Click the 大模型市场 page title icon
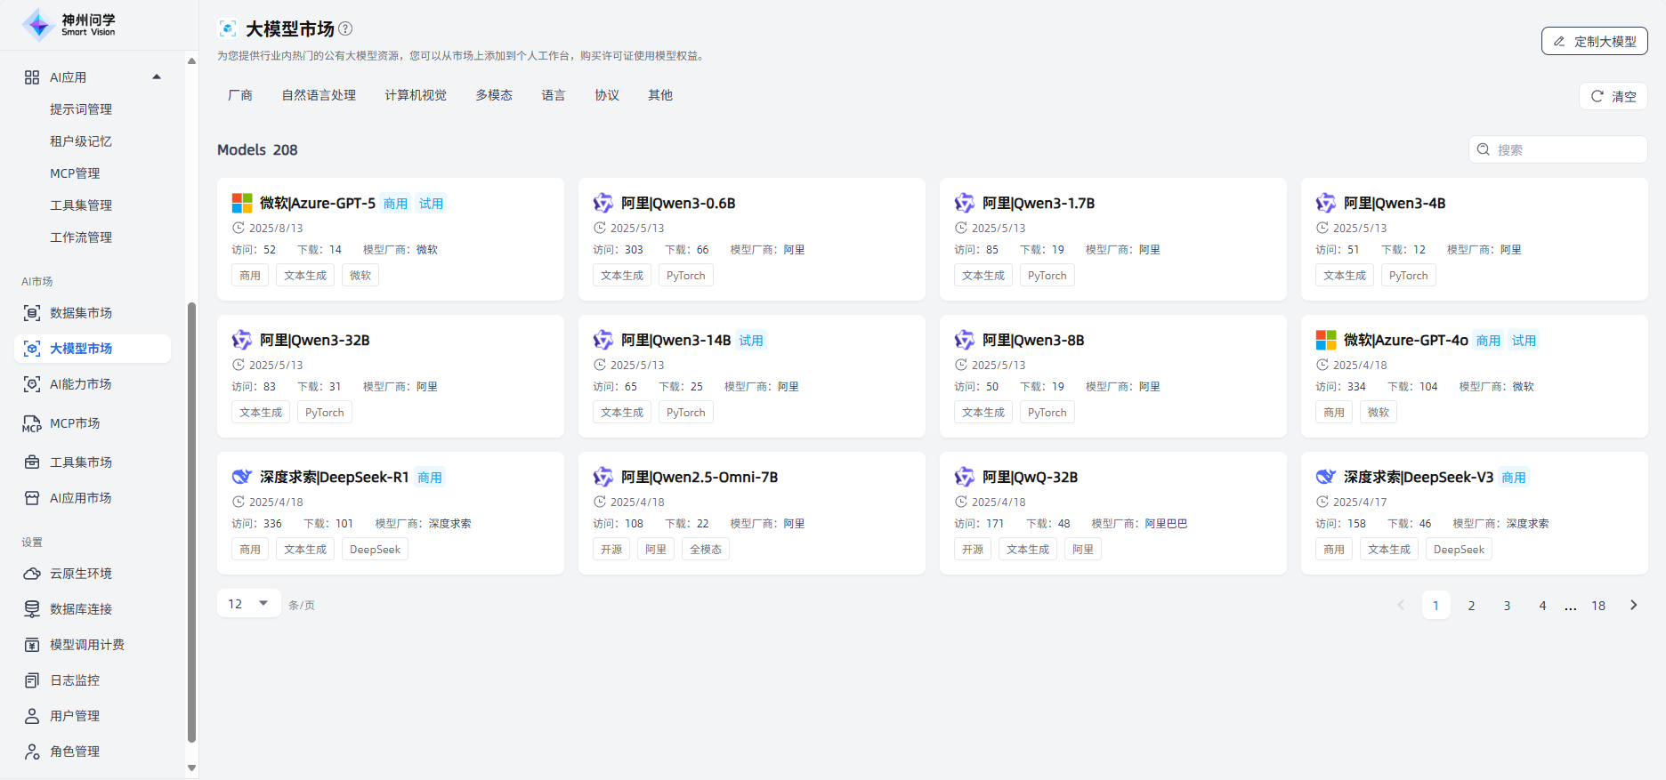 pyautogui.click(x=228, y=28)
